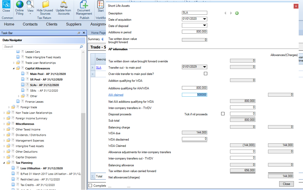Click help icon beside Leased Cars
The width and height of the screenshot is (303, 190).
22,51
